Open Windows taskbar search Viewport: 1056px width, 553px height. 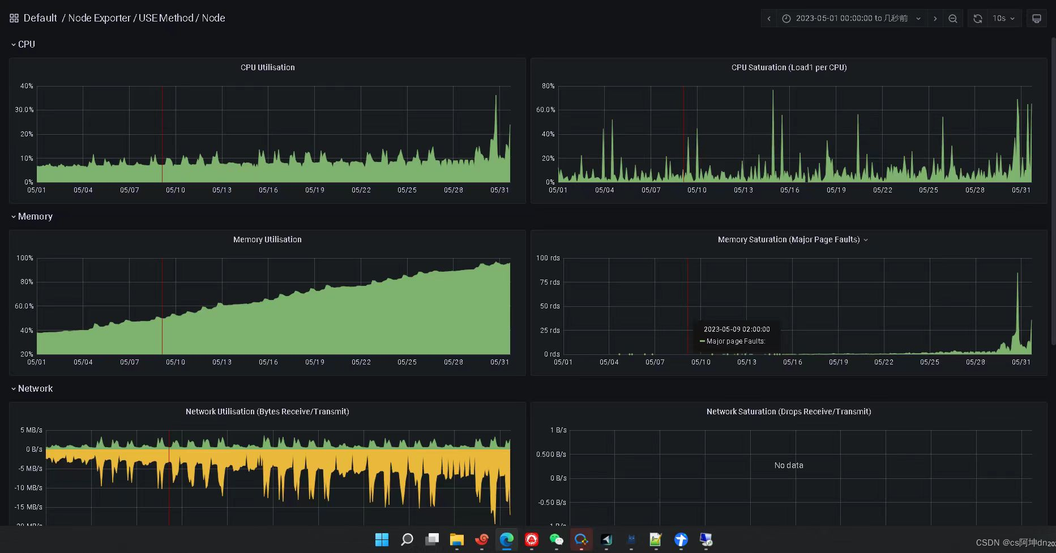407,540
